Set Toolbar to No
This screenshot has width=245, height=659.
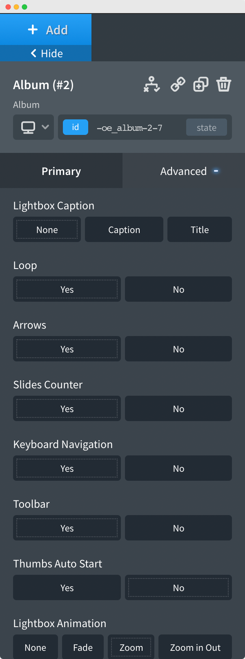tap(178, 528)
